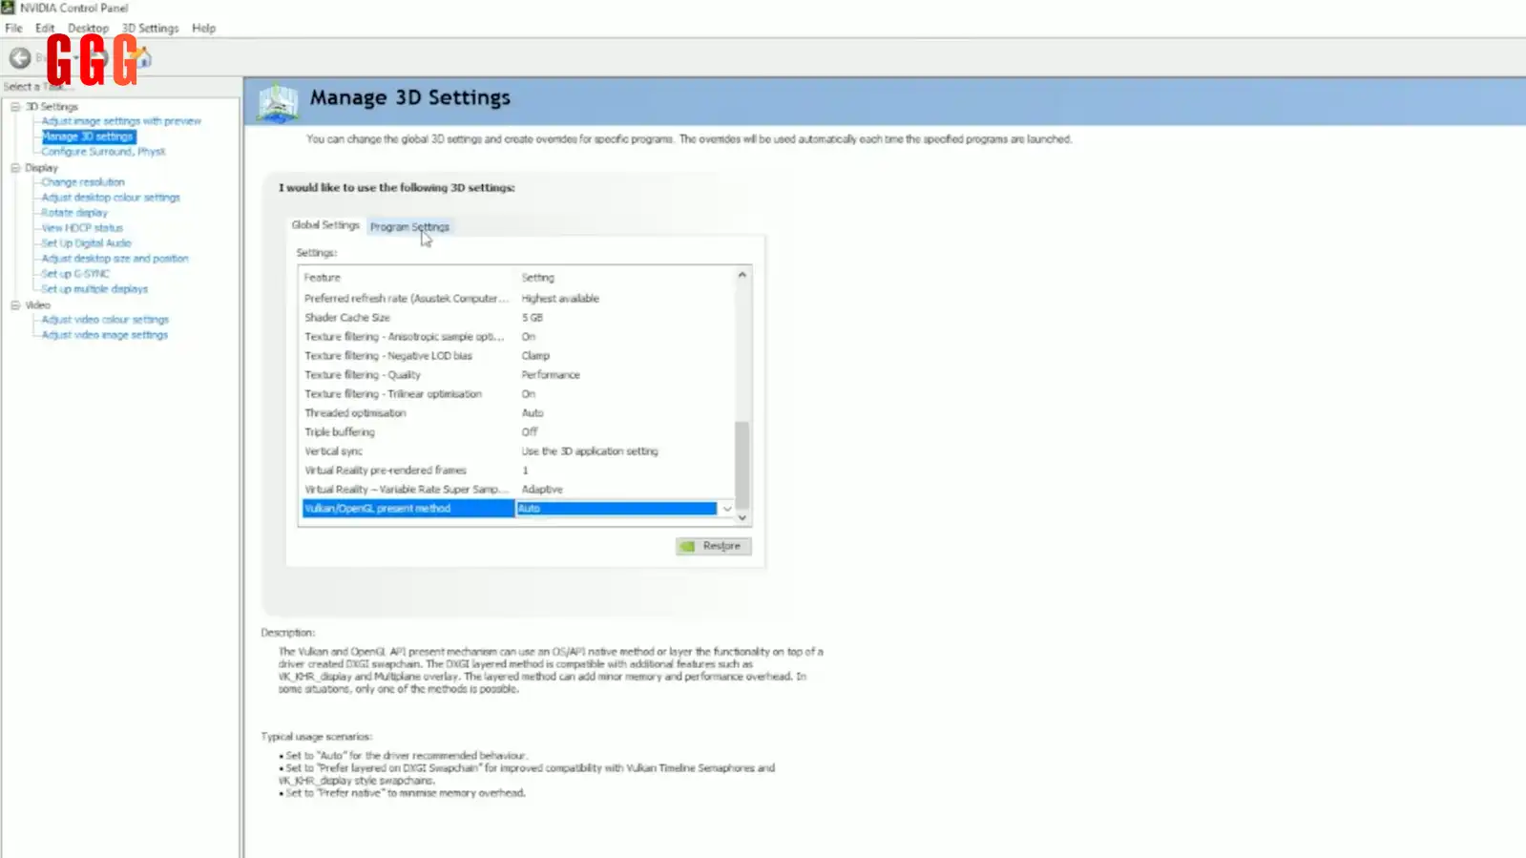
Task: Select the Shader Cache Size row
Action: coord(516,318)
